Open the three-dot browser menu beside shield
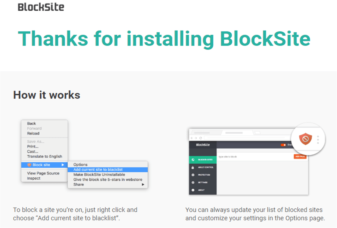337x228 pixels. point(318,140)
